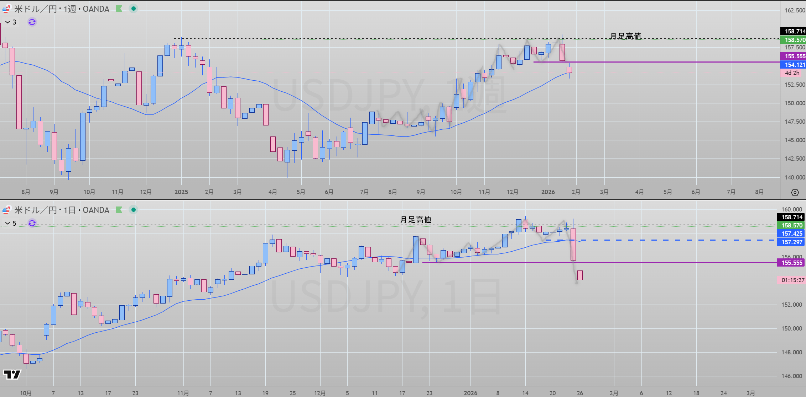Click the market status dot on weekly chart
Image resolution: width=806 pixels, height=397 pixels.
(133, 9)
